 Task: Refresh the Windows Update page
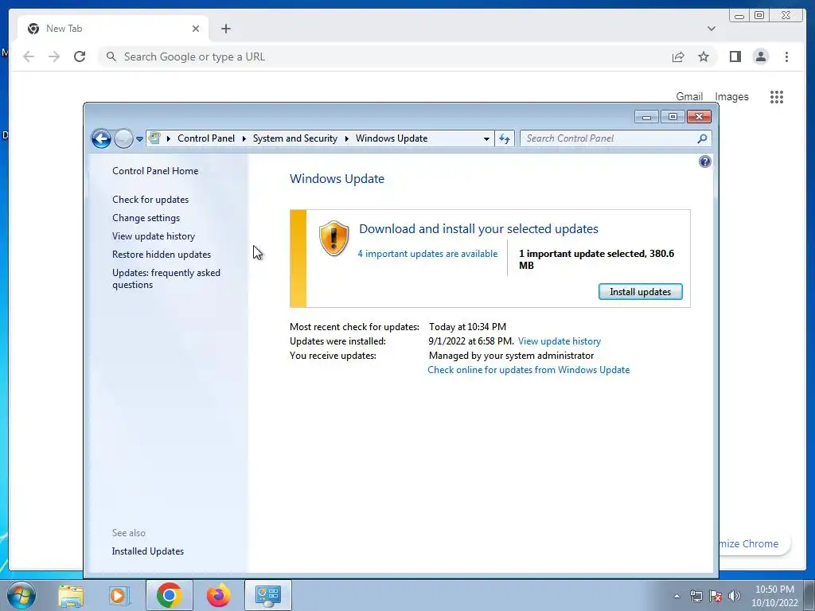[504, 138]
